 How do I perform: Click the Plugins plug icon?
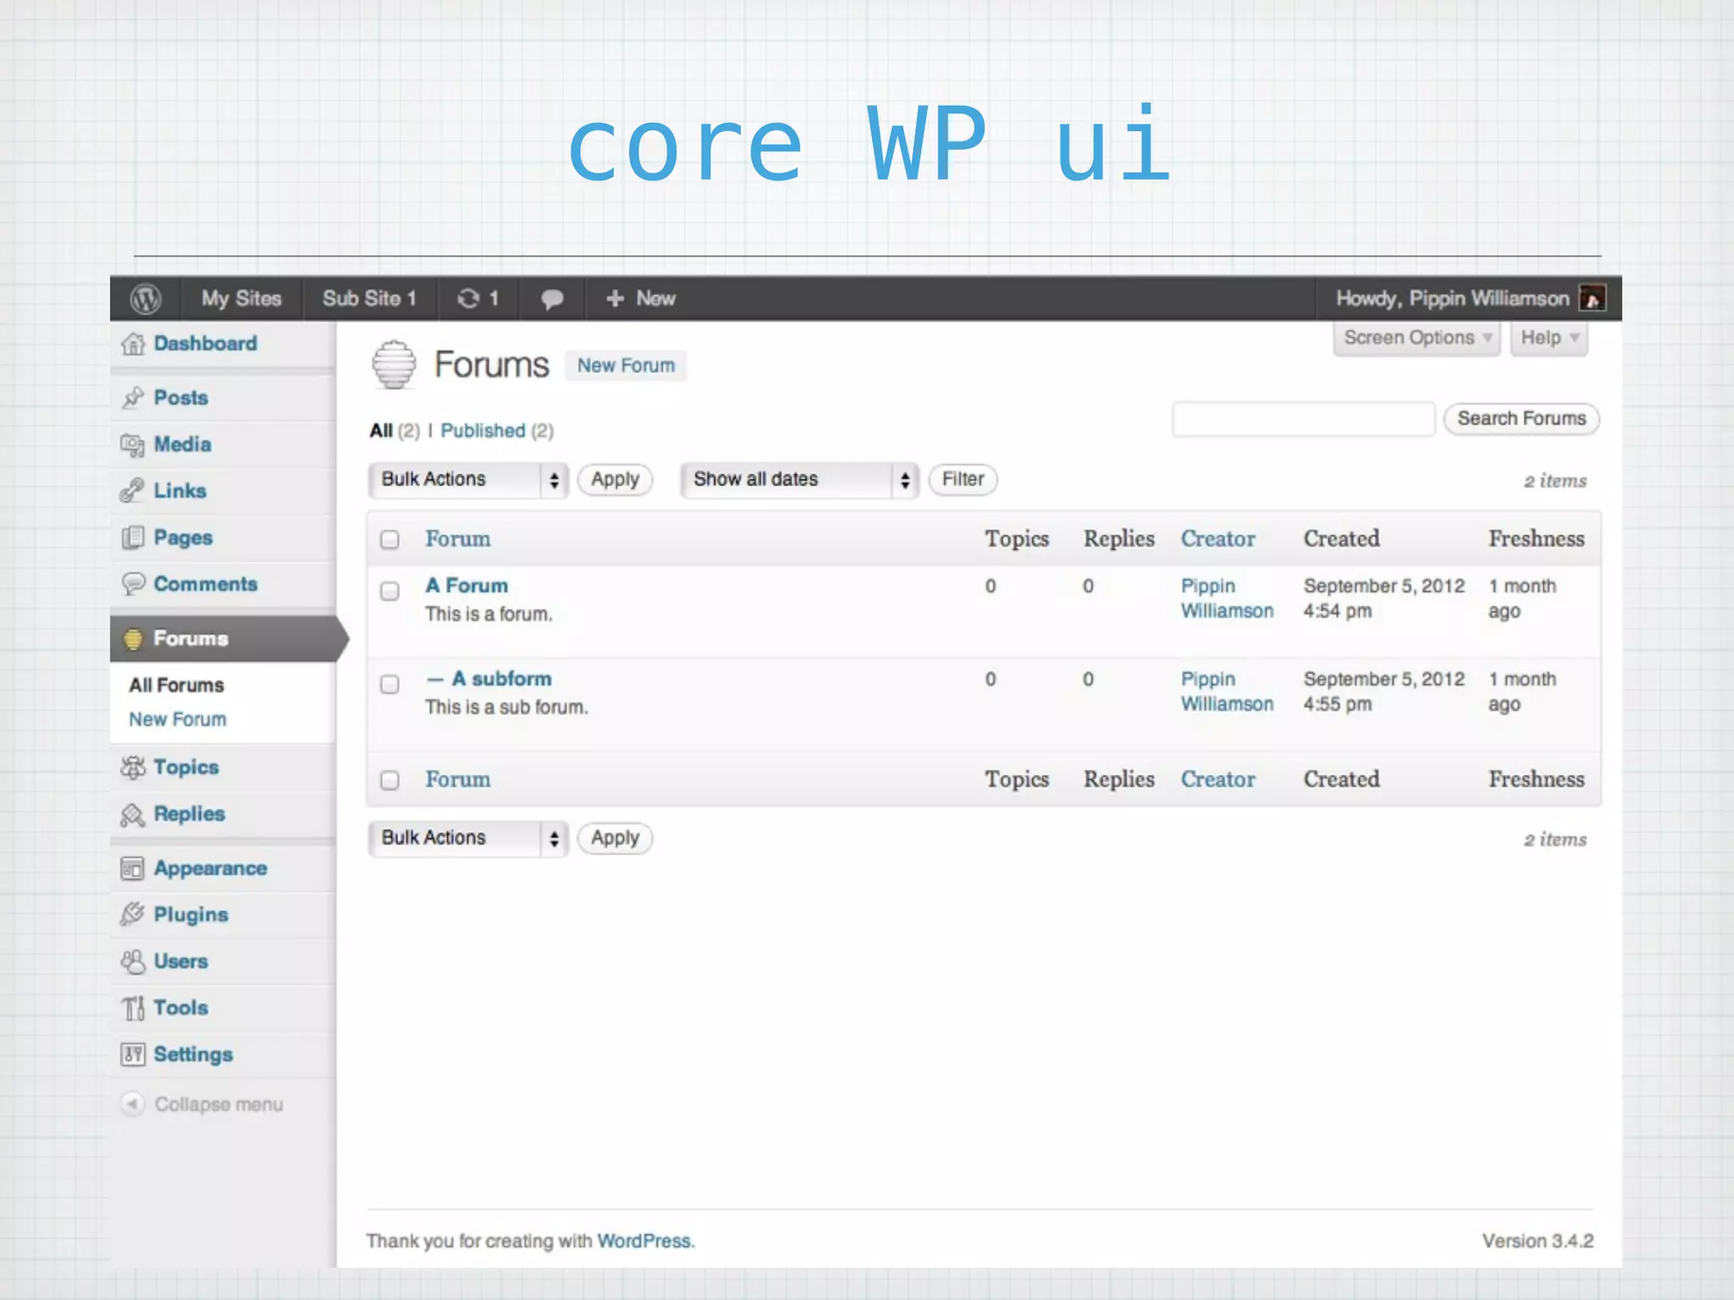pos(133,915)
